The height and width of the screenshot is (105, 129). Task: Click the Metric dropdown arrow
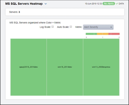[x=111, y=27]
